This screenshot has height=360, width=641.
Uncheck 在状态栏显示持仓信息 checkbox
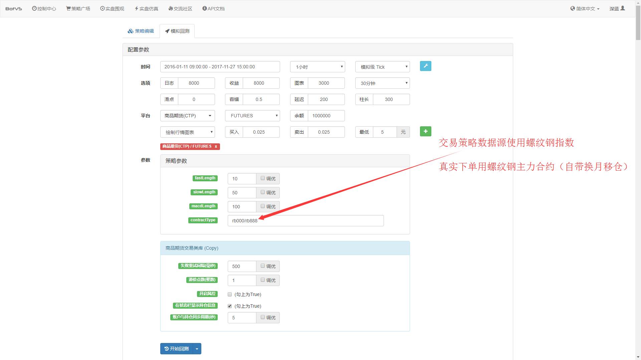point(230,306)
